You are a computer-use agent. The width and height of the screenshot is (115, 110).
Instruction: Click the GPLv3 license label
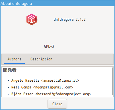coord(49,46)
